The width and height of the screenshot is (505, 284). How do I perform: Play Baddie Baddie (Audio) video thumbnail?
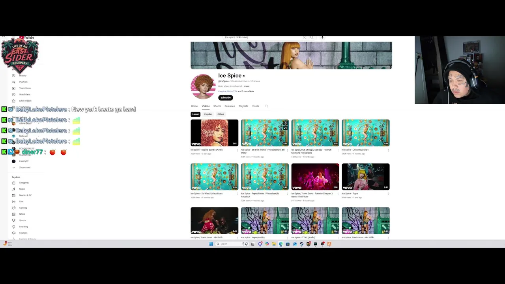pyautogui.click(x=215, y=133)
